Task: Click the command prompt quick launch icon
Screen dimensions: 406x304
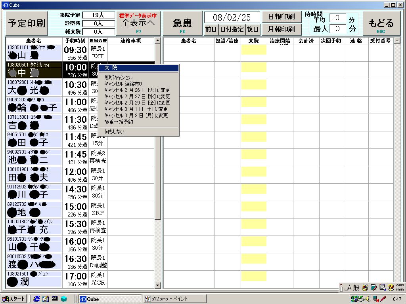Action: click(x=54, y=299)
